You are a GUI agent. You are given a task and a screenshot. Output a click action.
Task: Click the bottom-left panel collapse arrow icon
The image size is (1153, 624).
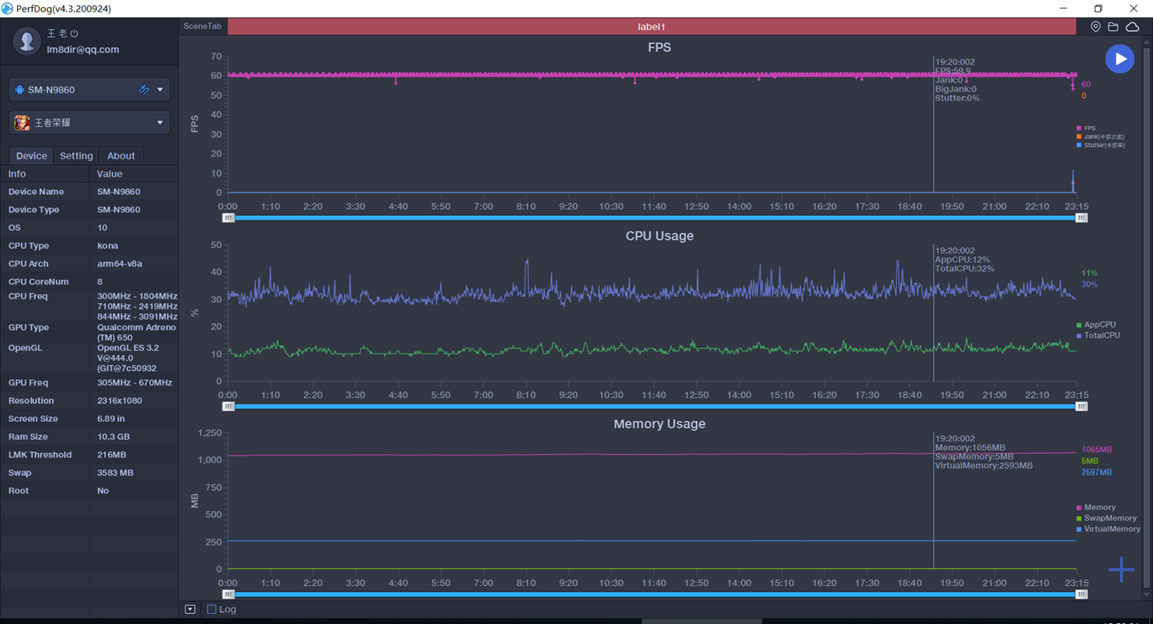tap(190, 609)
